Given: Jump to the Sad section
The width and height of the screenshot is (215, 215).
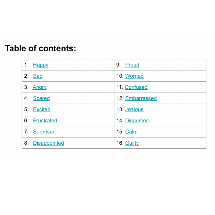Looking at the screenshot, I should [38, 76].
